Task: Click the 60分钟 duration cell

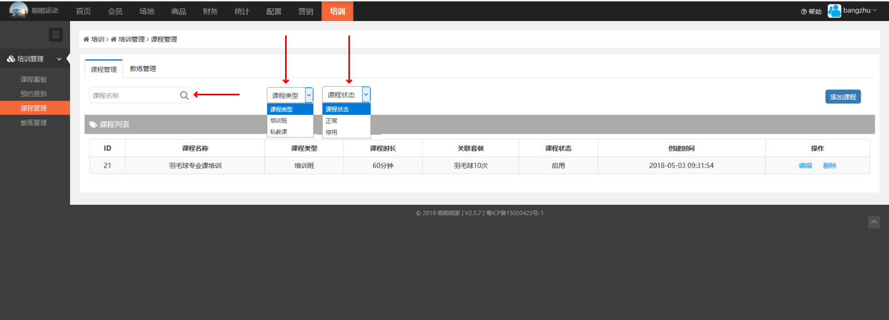Action: point(383,166)
